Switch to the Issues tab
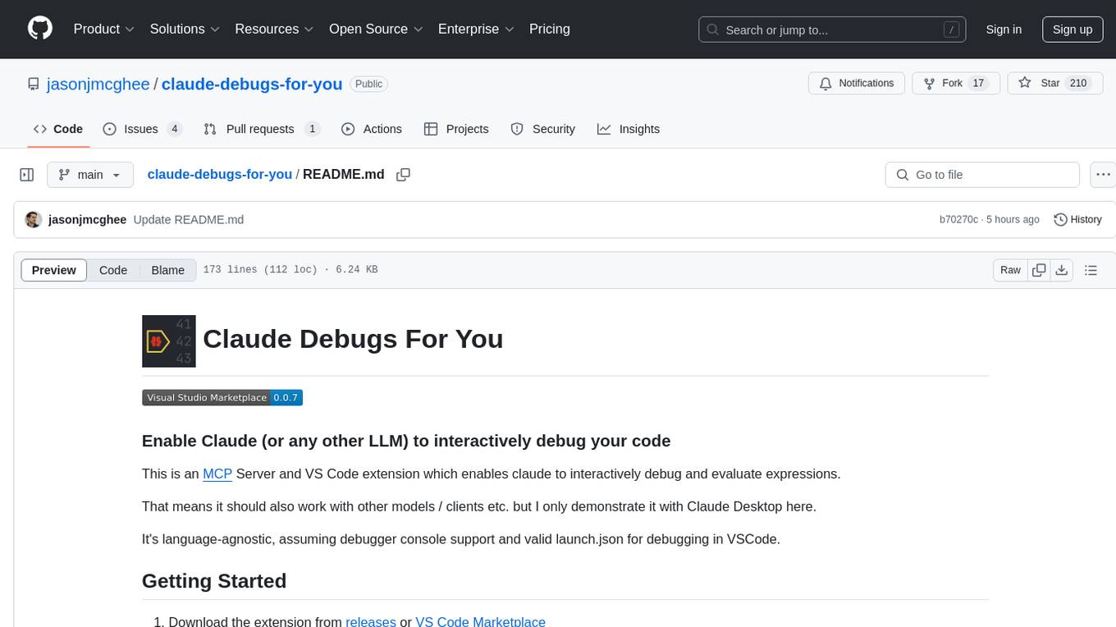The height and width of the screenshot is (627, 1116). (x=143, y=129)
